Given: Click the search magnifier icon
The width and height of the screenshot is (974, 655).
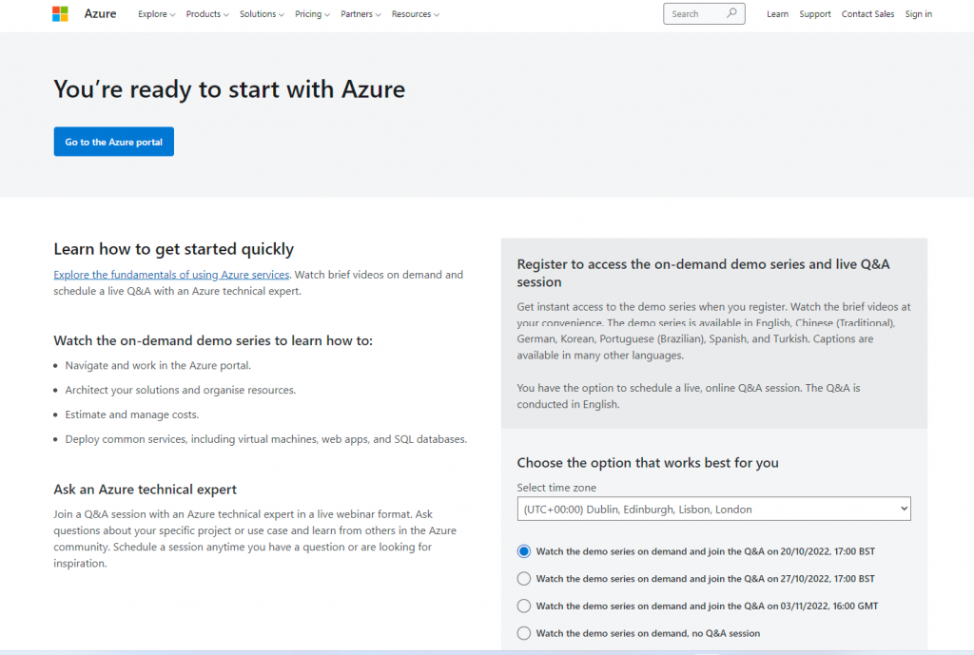Looking at the screenshot, I should click(731, 13).
